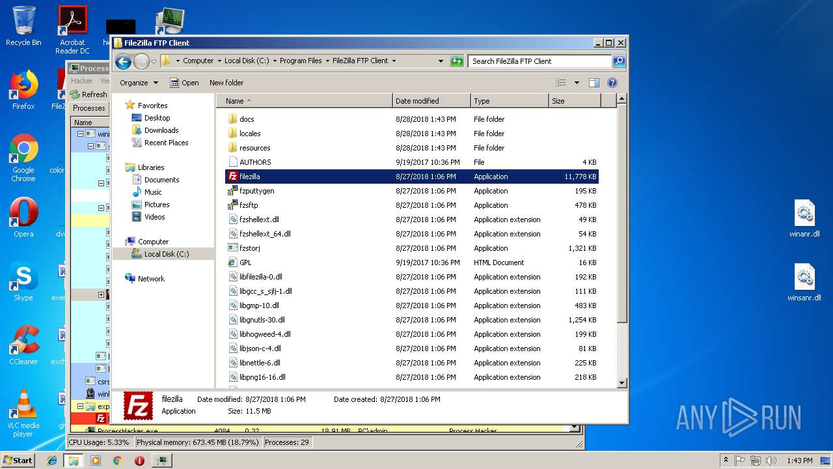Sort by Date modified column header

[x=431, y=101]
